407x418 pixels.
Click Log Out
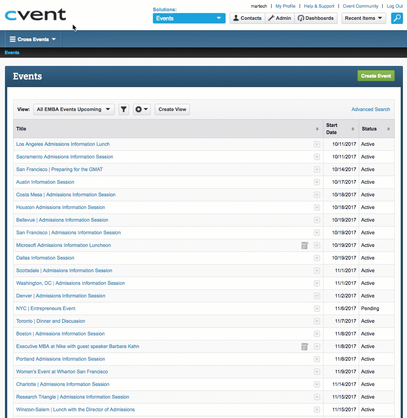click(395, 6)
